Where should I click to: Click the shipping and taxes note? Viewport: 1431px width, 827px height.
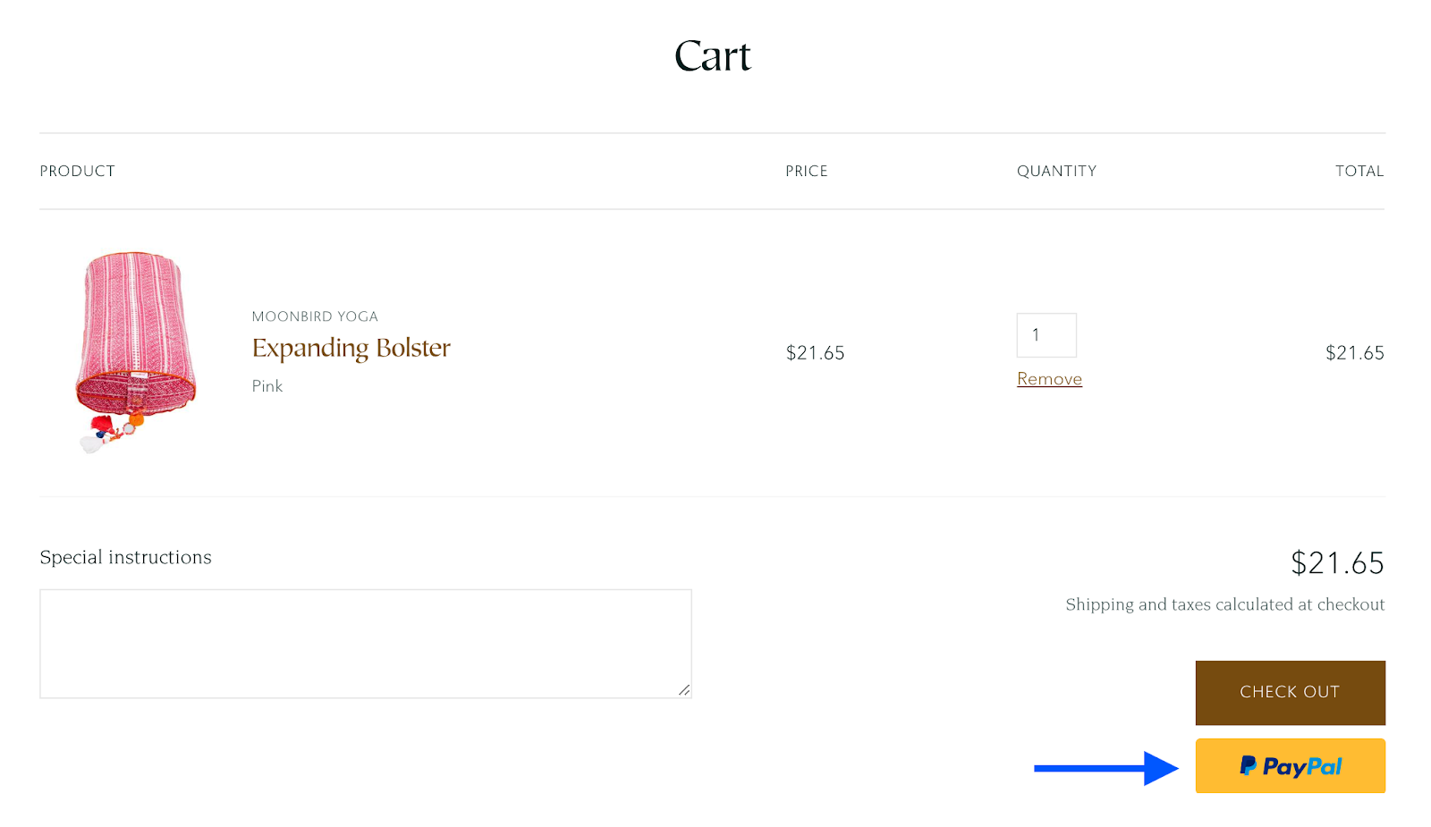tap(1224, 604)
